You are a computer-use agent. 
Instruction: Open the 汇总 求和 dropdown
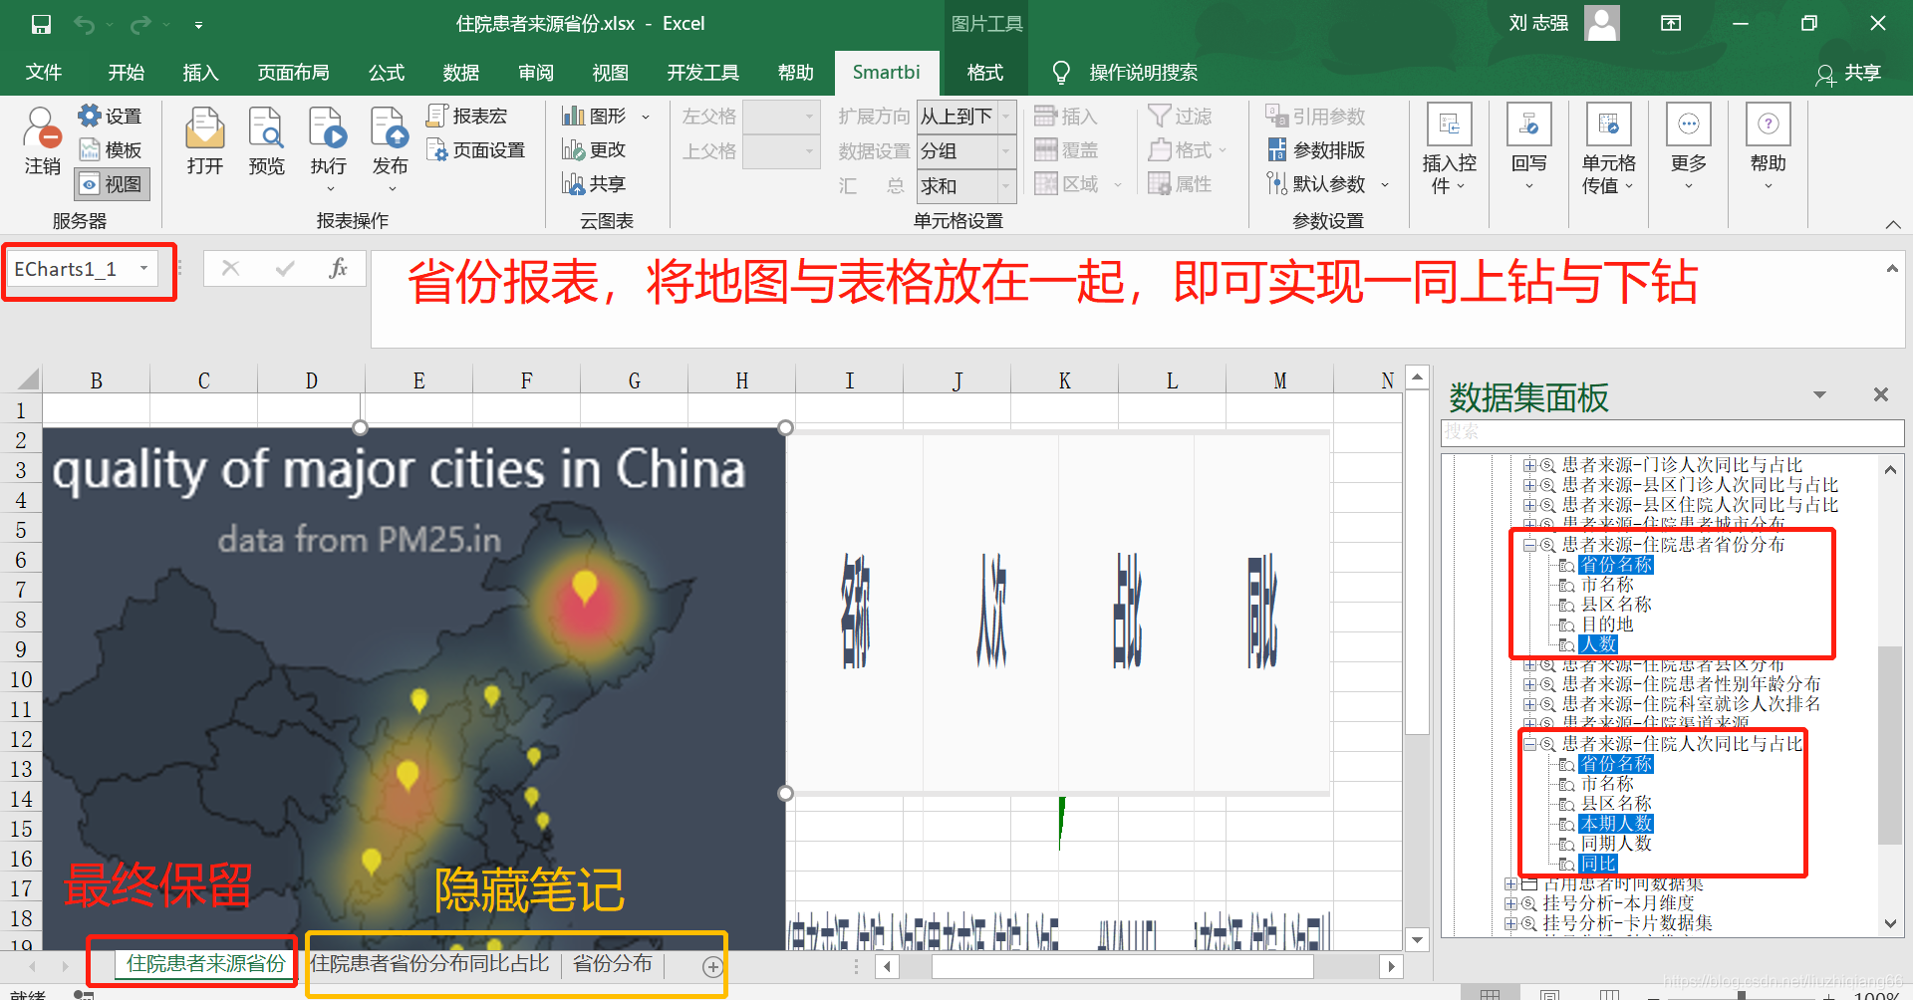click(1005, 186)
